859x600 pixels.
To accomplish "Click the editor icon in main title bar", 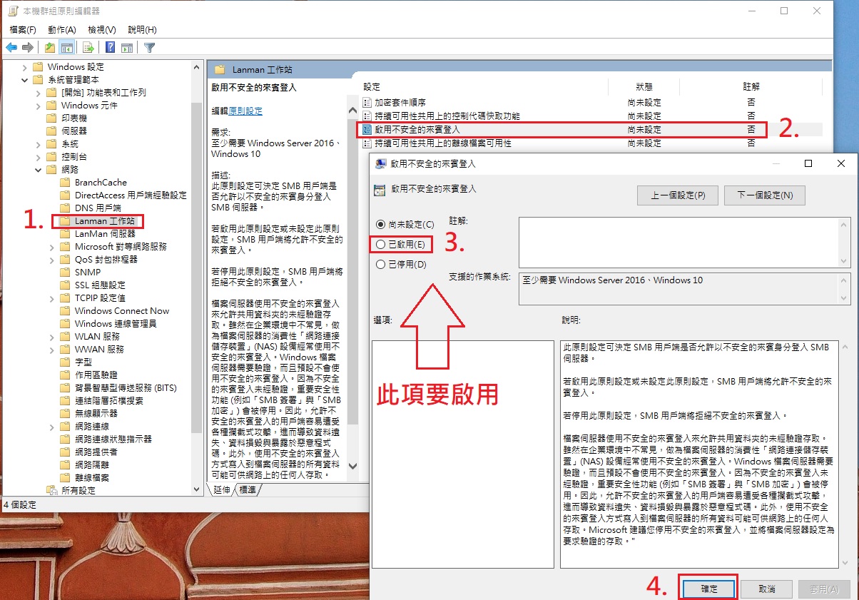I will (x=12, y=11).
